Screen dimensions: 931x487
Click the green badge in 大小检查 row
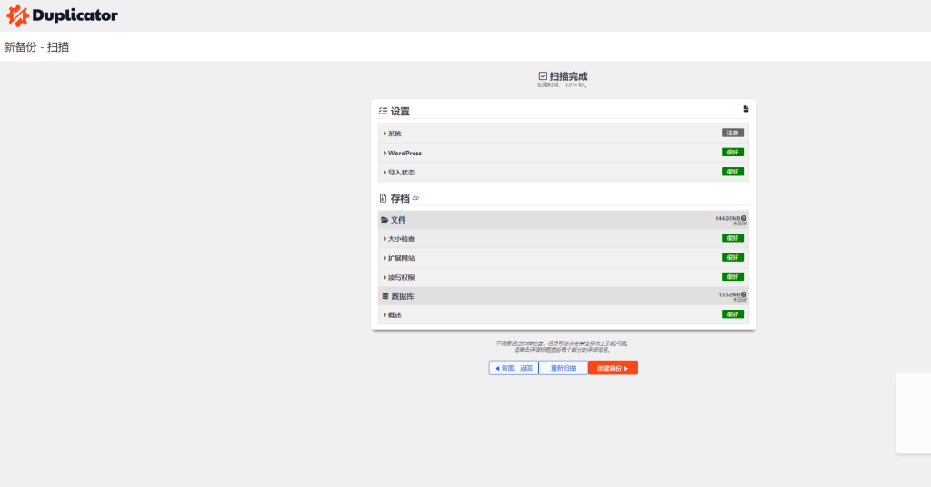click(x=733, y=238)
